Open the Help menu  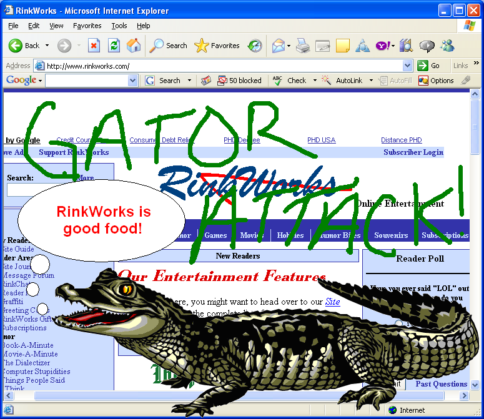coord(143,26)
